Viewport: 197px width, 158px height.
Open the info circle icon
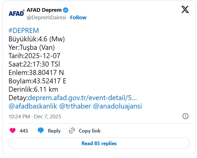(185, 116)
